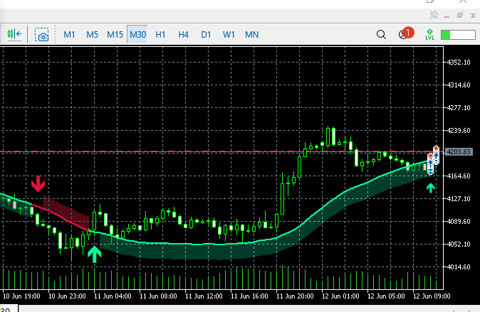
Task: Switch to M1 timeframe
Action: [69, 35]
